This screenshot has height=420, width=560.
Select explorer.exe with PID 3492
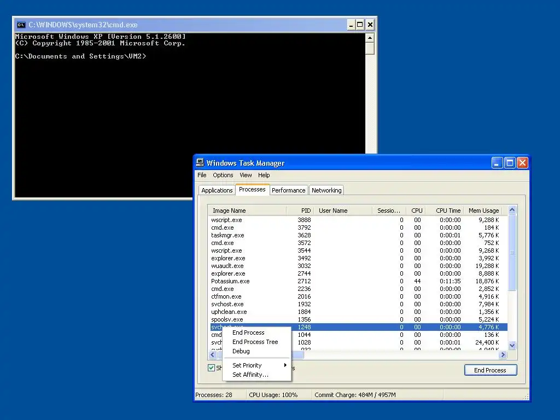tap(358, 258)
